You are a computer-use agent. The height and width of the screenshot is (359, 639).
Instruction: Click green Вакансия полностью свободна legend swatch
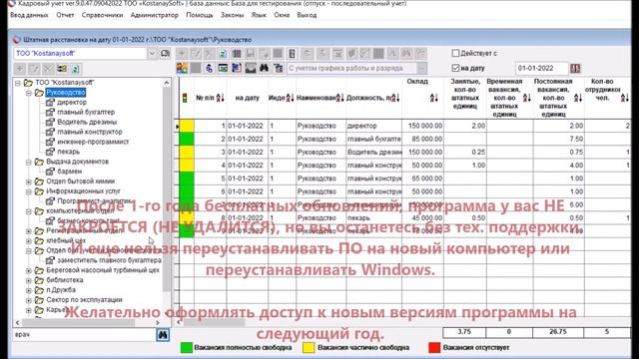tap(187, 348)
